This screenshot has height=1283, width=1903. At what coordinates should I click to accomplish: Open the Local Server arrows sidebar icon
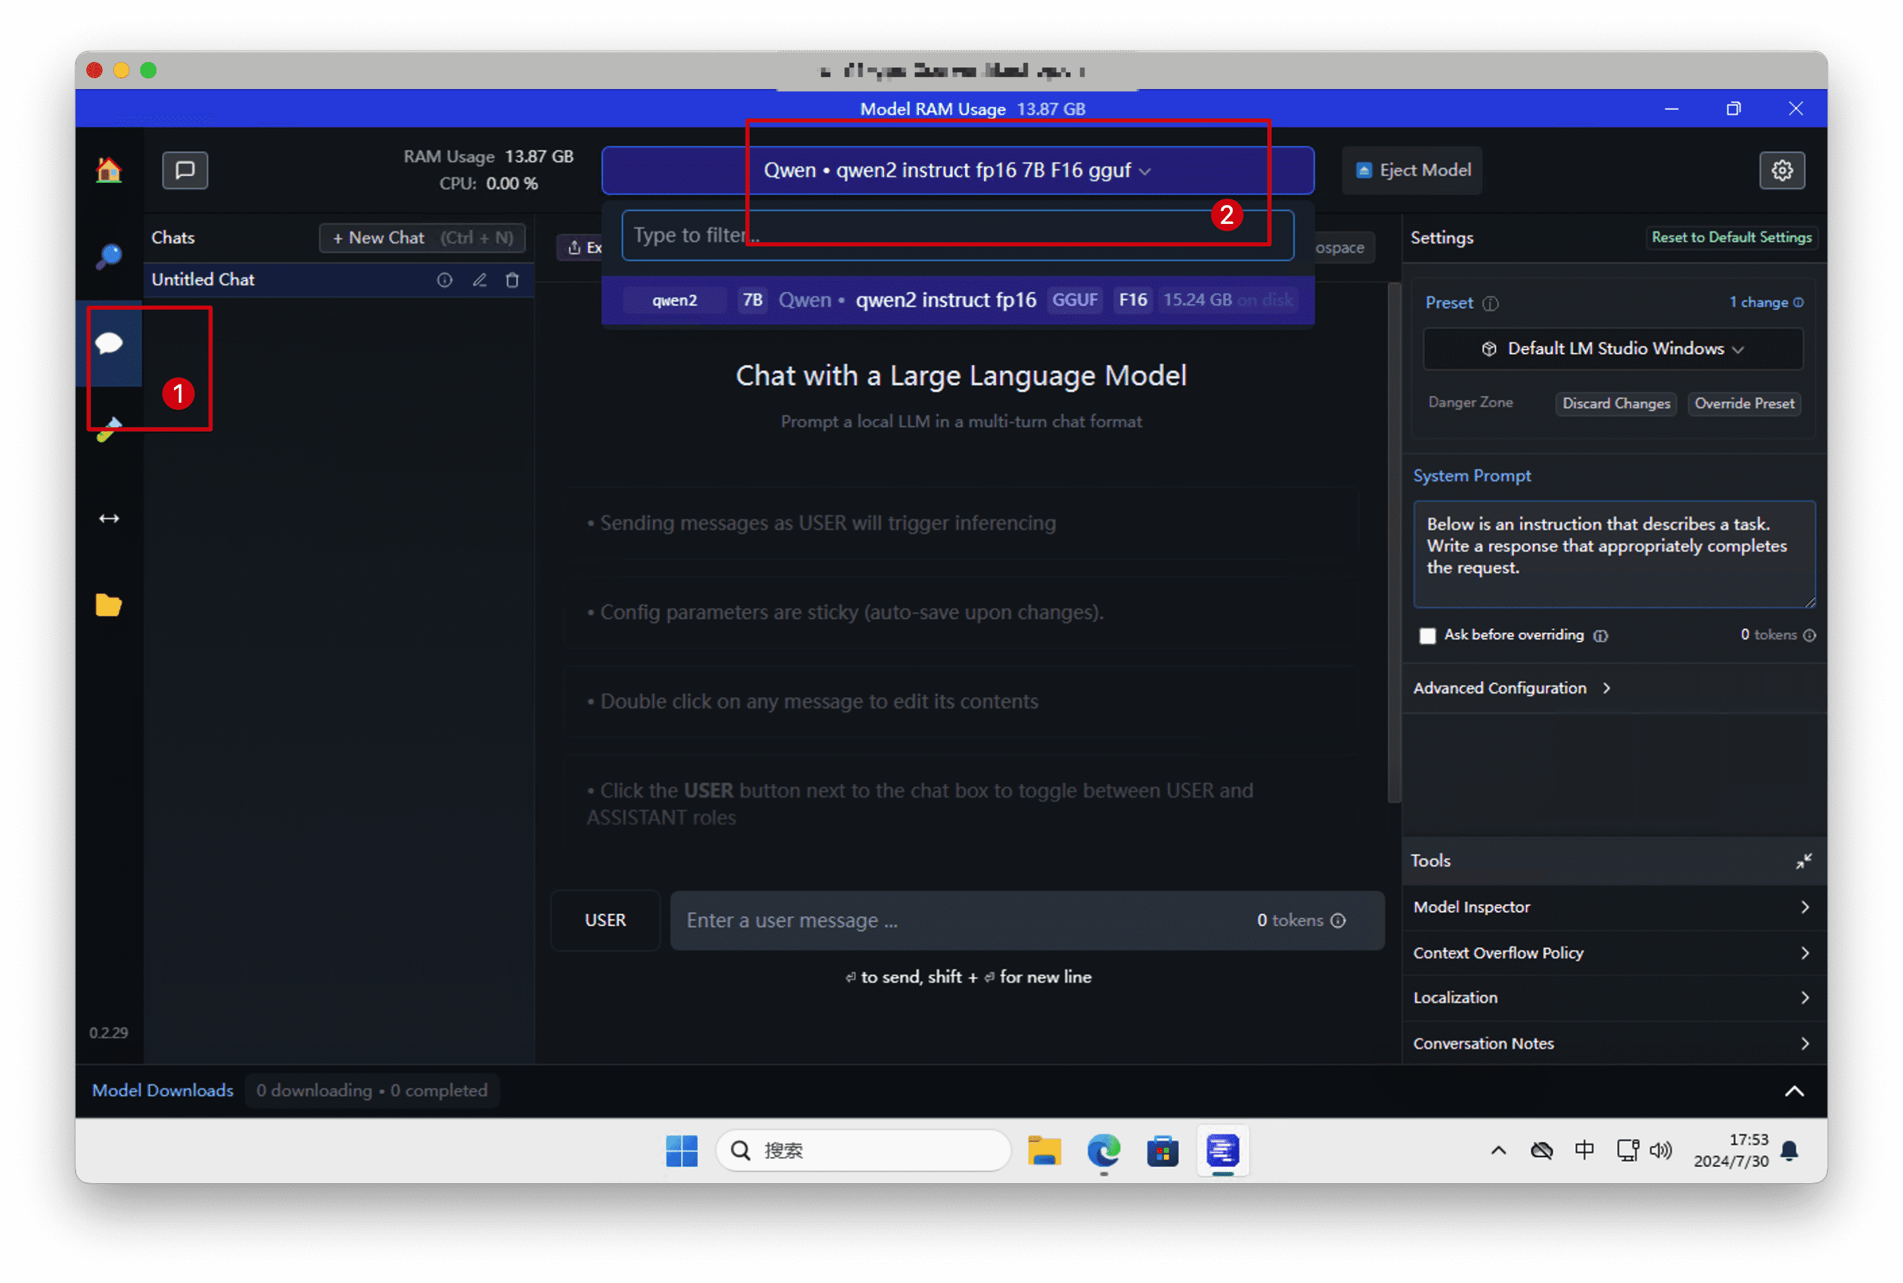coord(109,519)
